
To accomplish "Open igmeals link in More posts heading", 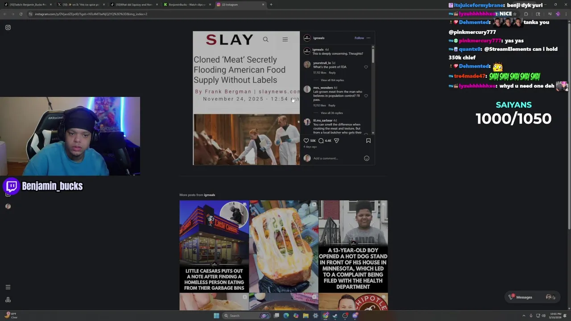I will (x=209, y=195).
